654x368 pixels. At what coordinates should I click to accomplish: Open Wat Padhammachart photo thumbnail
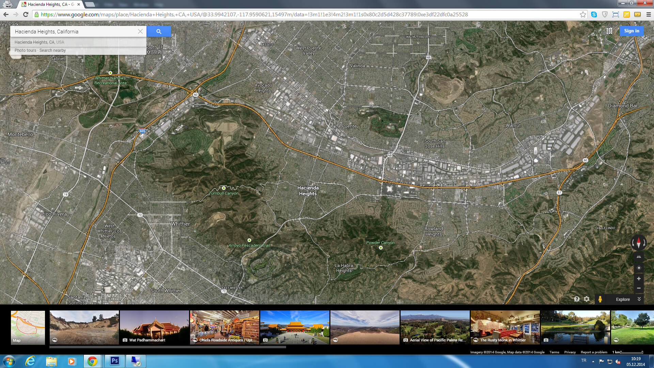(x=154, y=327)
